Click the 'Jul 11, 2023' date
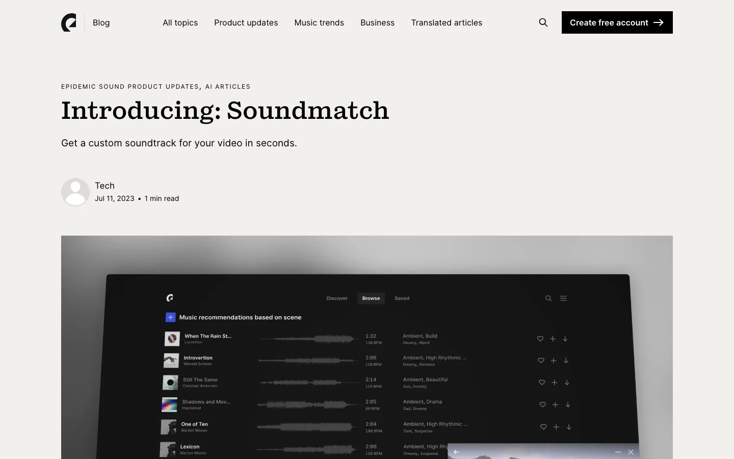 coord(115,198)
